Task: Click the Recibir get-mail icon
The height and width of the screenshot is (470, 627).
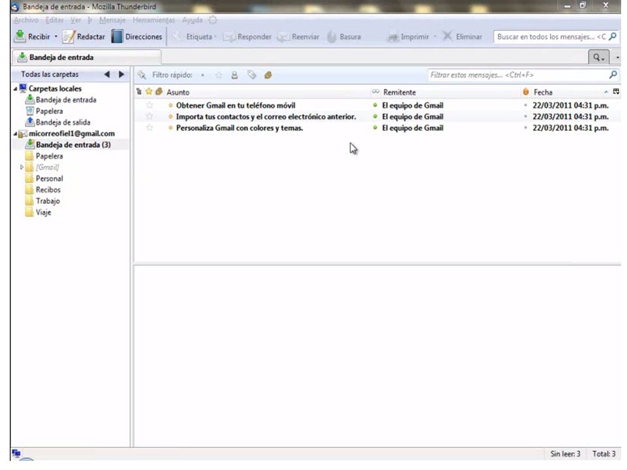Action: [20, 37]
